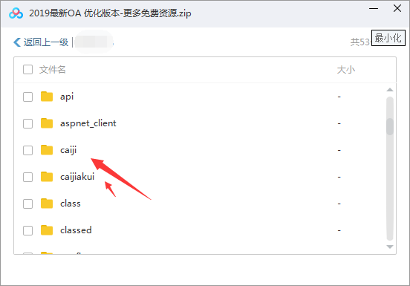This screenshot has width=410, height=286.
Task: Open the api folder icon
Action: pos(47,97)
